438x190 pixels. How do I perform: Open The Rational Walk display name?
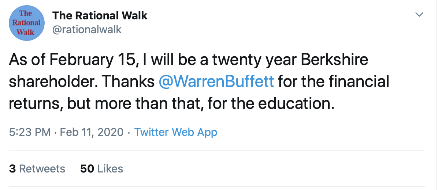[x=100, y=16]
